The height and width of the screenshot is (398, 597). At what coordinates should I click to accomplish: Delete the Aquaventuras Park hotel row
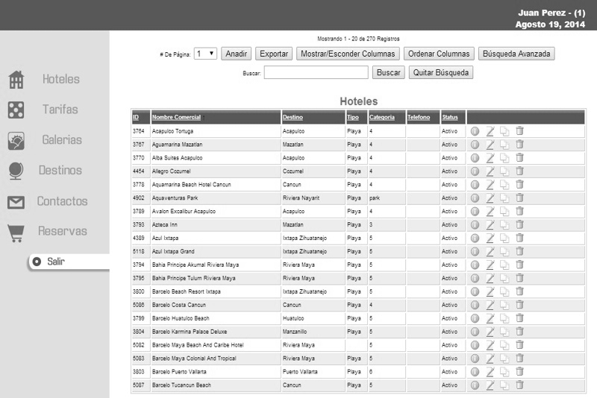(x=519, y=198)
